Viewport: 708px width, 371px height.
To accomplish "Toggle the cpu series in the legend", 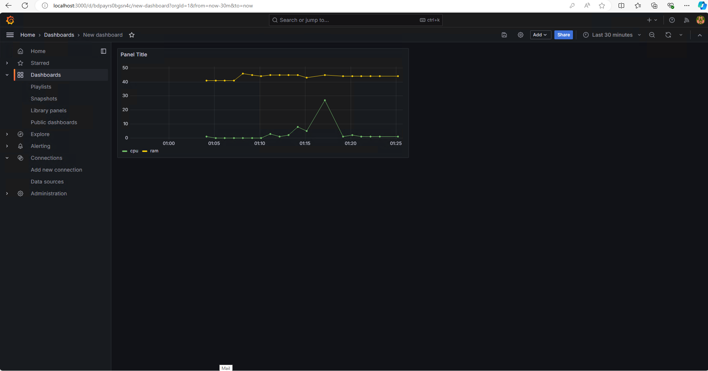I will click(134, 151).
